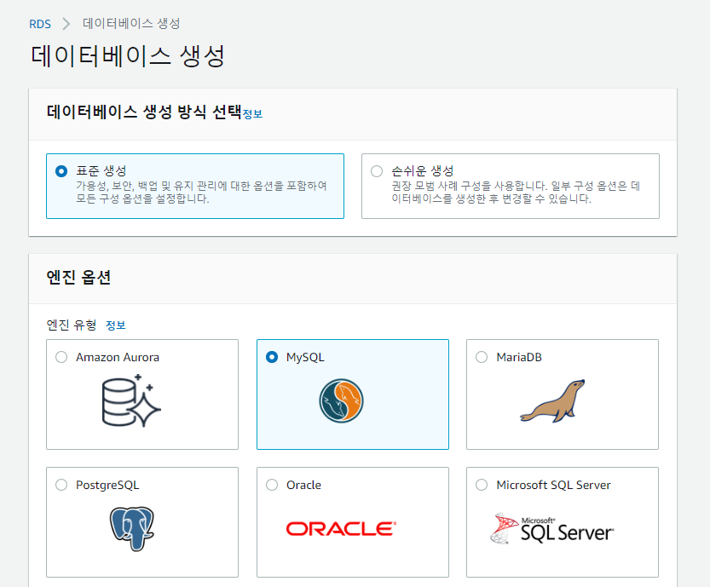This screenshot has height=587, width=710.
Task: Click the Oracle red logo
Action: tap(341, 528)
